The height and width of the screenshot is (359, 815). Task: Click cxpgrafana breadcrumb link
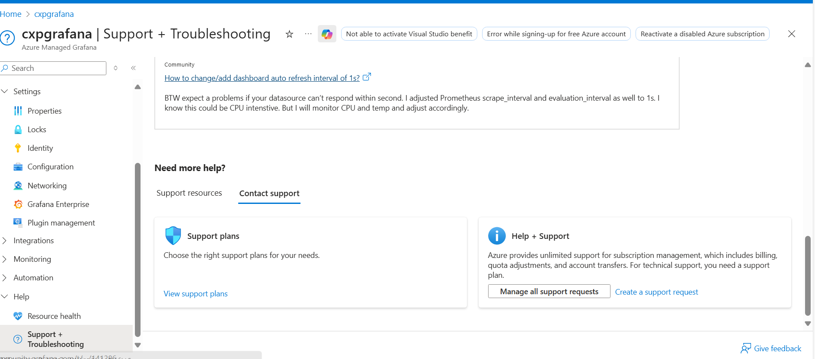click(54, 14)
